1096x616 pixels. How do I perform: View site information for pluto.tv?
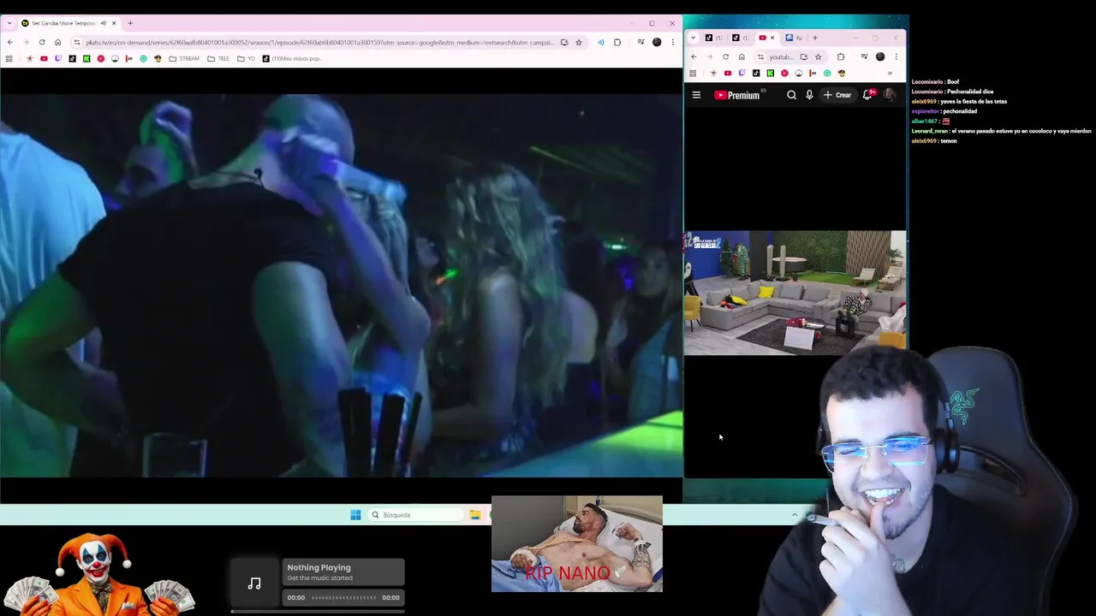[77, 42]
